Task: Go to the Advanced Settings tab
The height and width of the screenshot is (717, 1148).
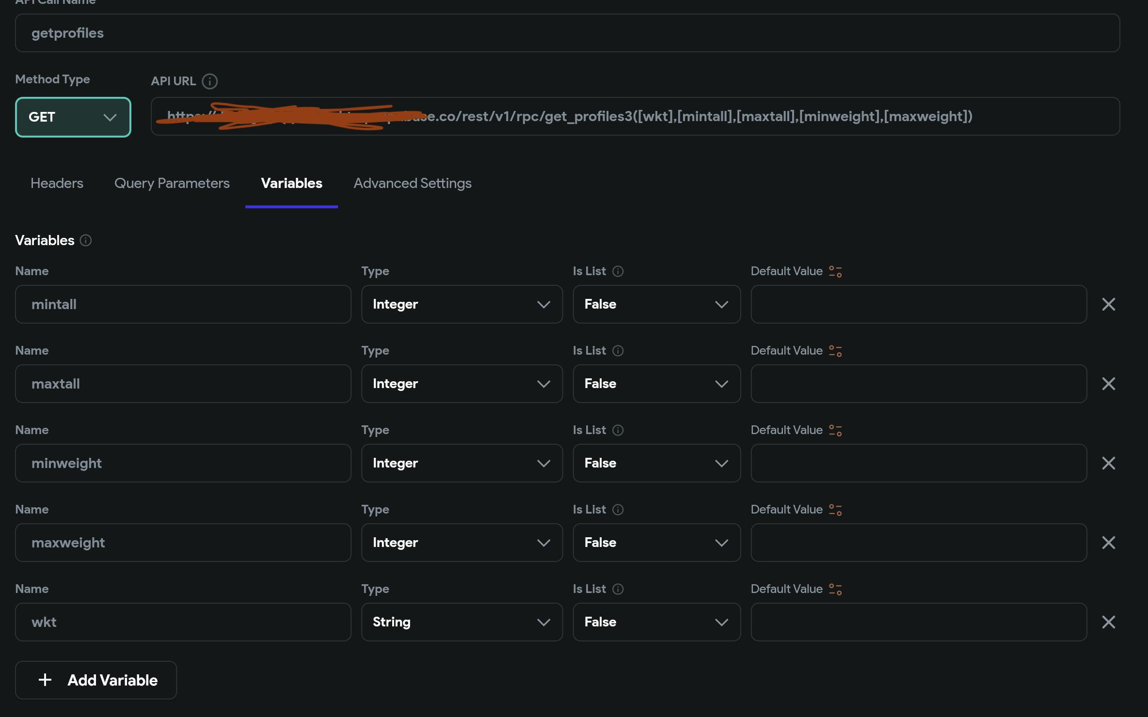Action: tap(412, 183)
